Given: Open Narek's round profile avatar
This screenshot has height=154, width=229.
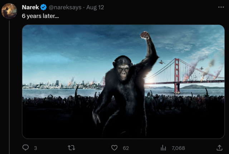Looking at the screenshot, I should pos(9,11).
